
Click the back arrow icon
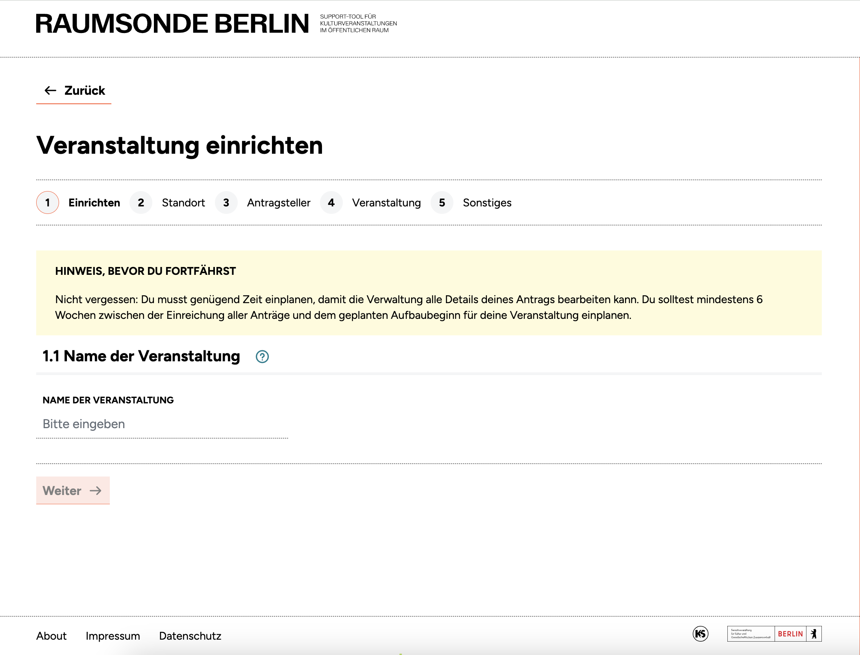pyautogui.click(x=50, y=90)
